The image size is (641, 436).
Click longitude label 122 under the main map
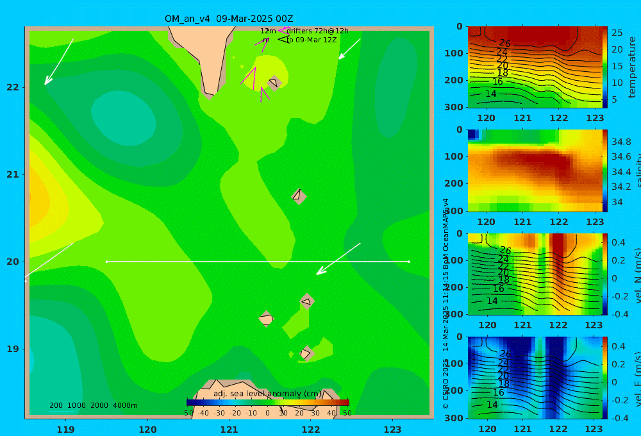coord(311,430)
